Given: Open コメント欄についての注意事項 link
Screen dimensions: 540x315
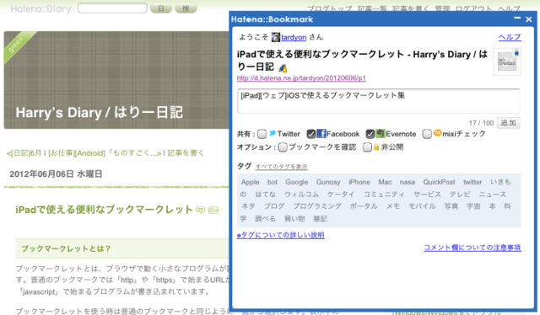Looking at the screenshot, I should click(472, 248).
